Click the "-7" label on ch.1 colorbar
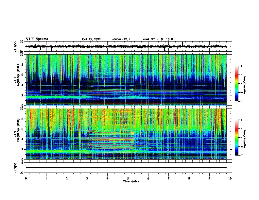This screenshot has height=200, width=259. click(241, 102)
